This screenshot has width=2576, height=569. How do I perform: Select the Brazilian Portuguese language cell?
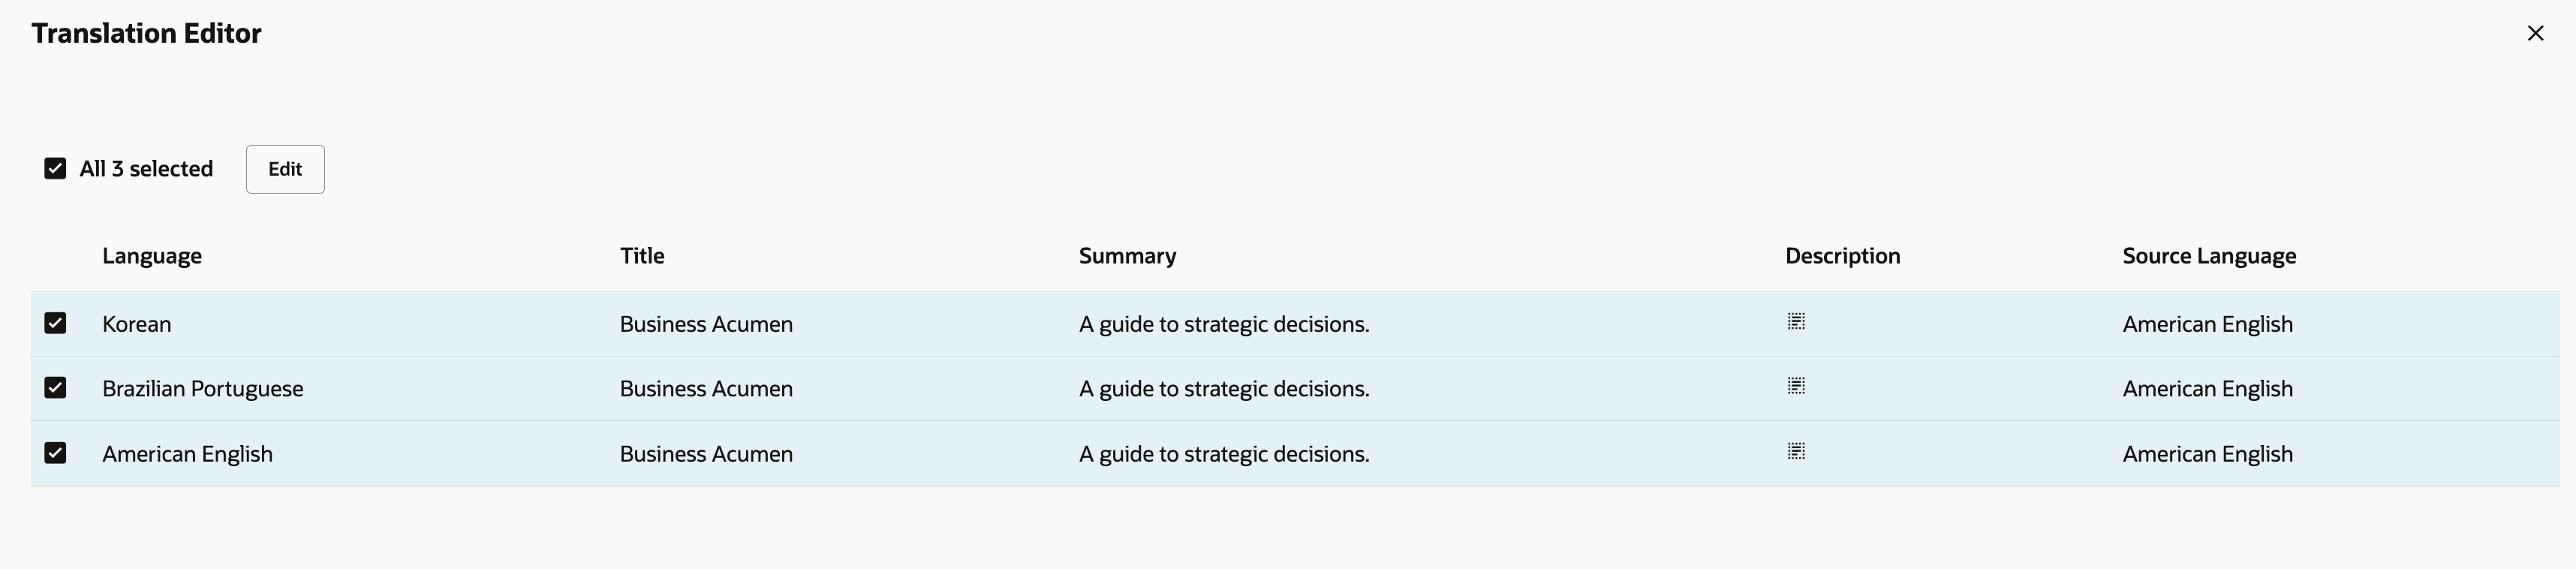coord(203,389)
